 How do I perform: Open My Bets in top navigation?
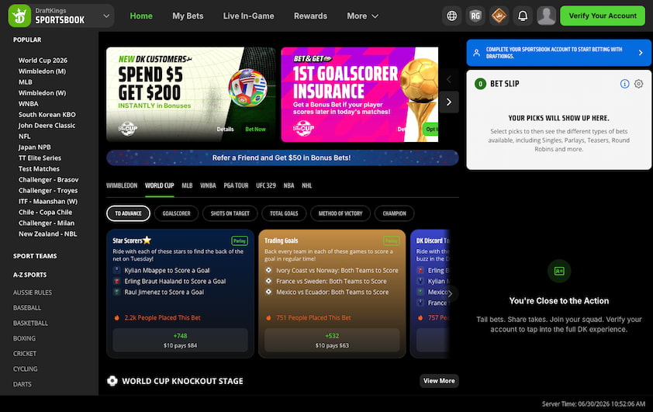click(188, 16)
